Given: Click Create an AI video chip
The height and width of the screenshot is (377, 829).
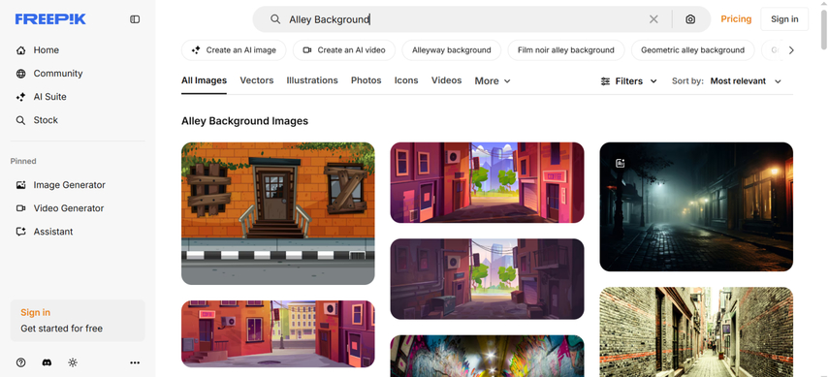Looking at the screenshot, I should pyautogui.click(x=343, y=50).
